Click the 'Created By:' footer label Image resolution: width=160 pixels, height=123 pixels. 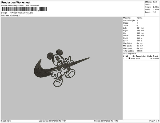6,121
